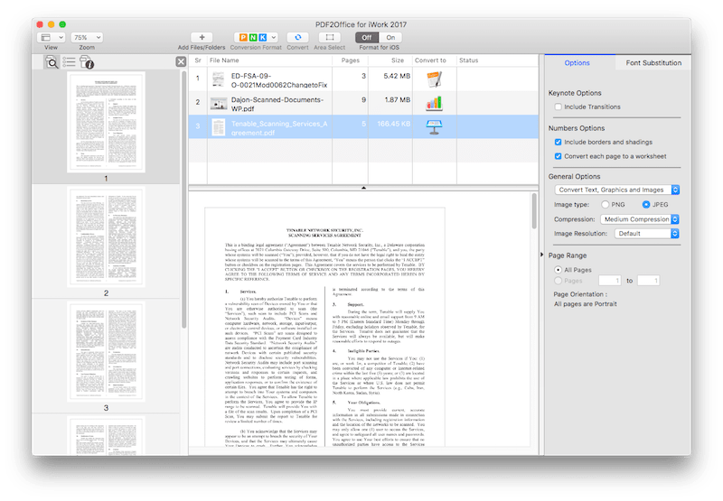Screen dimensions: 723x501
Task: Select the Pages range radio button
Action: [x=558, y=281]
